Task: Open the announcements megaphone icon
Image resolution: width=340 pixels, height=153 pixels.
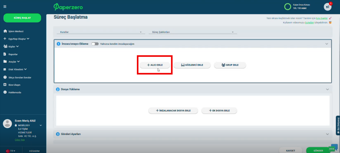Action: point(327,7)
